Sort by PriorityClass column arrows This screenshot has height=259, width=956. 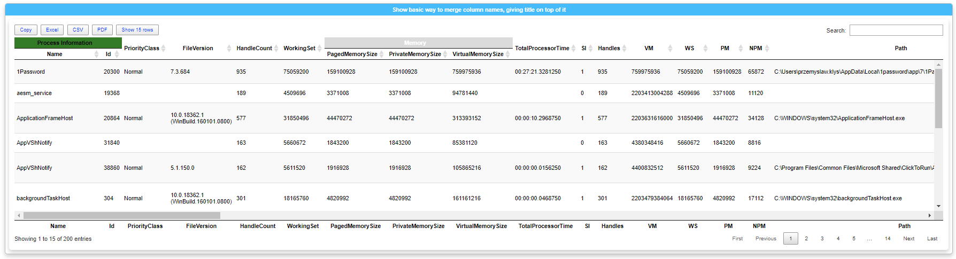coord(164,48)
